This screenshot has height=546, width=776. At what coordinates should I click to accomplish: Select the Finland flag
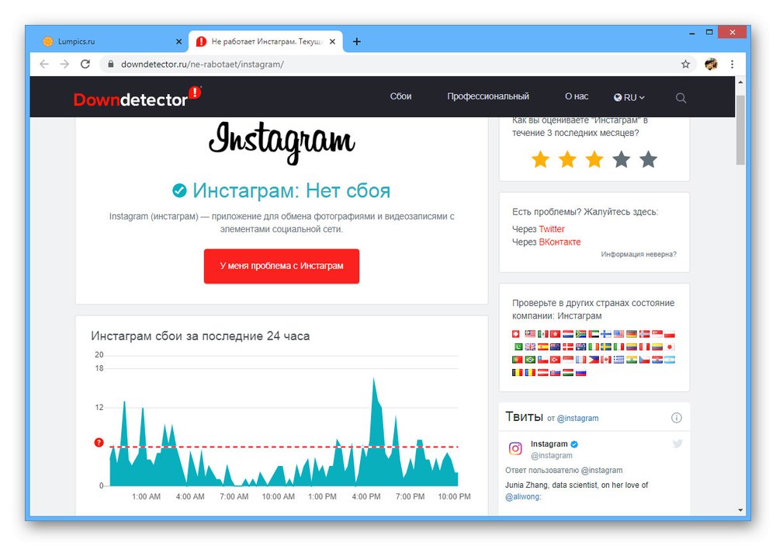click(x=606, y=334)
